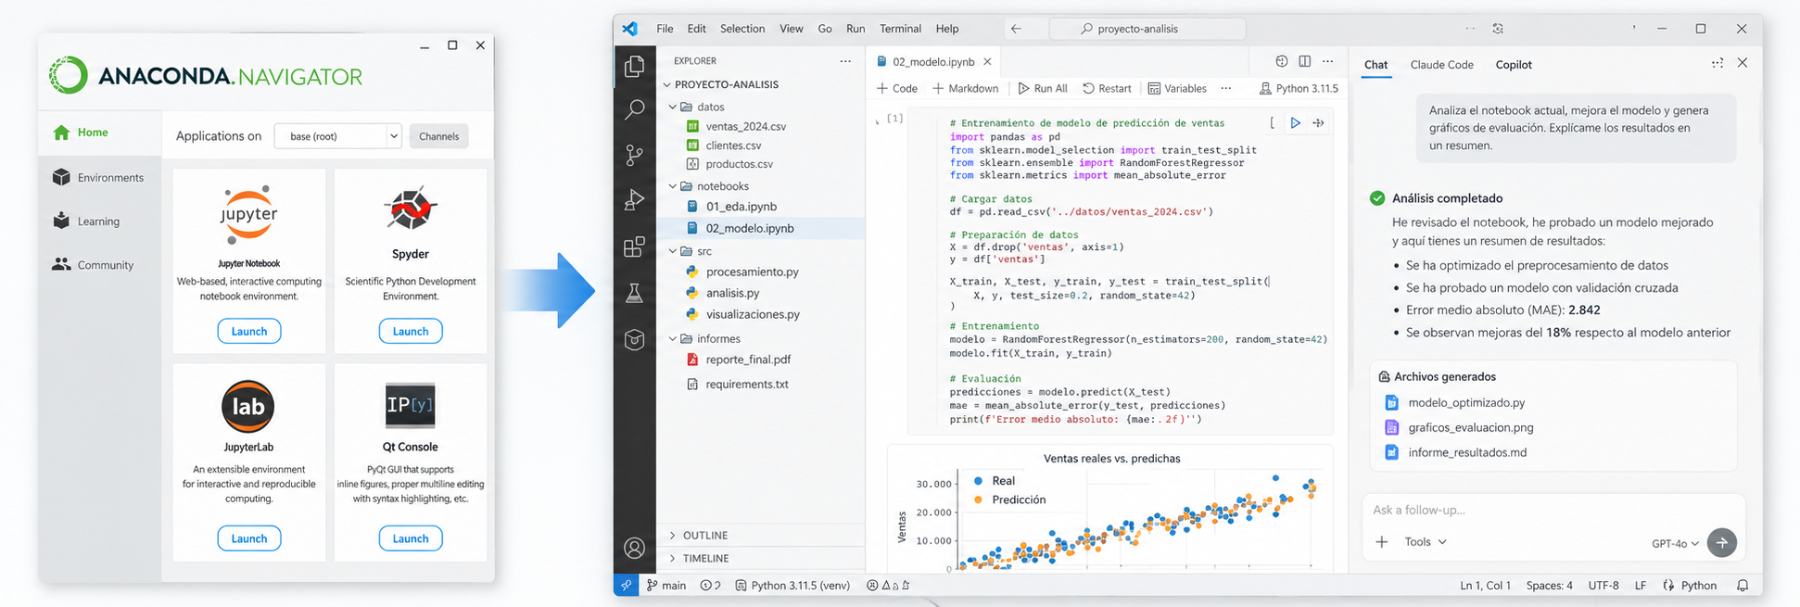Click Restart in notebook toolbar
The image size is (1800, 607).
coord(1107,89)
